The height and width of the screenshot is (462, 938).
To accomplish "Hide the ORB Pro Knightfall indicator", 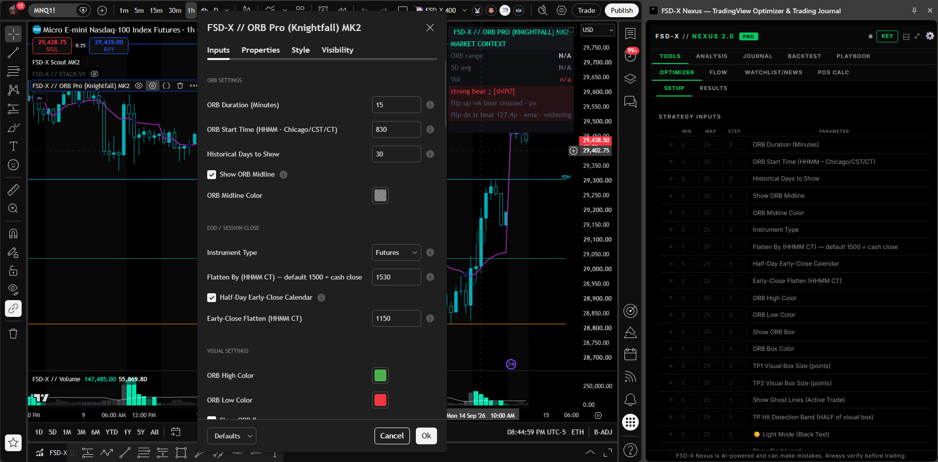I will coord(139,86).
